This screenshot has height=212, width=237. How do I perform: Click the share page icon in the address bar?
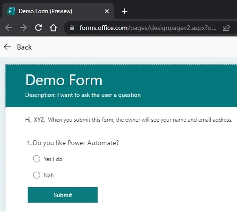226,28
